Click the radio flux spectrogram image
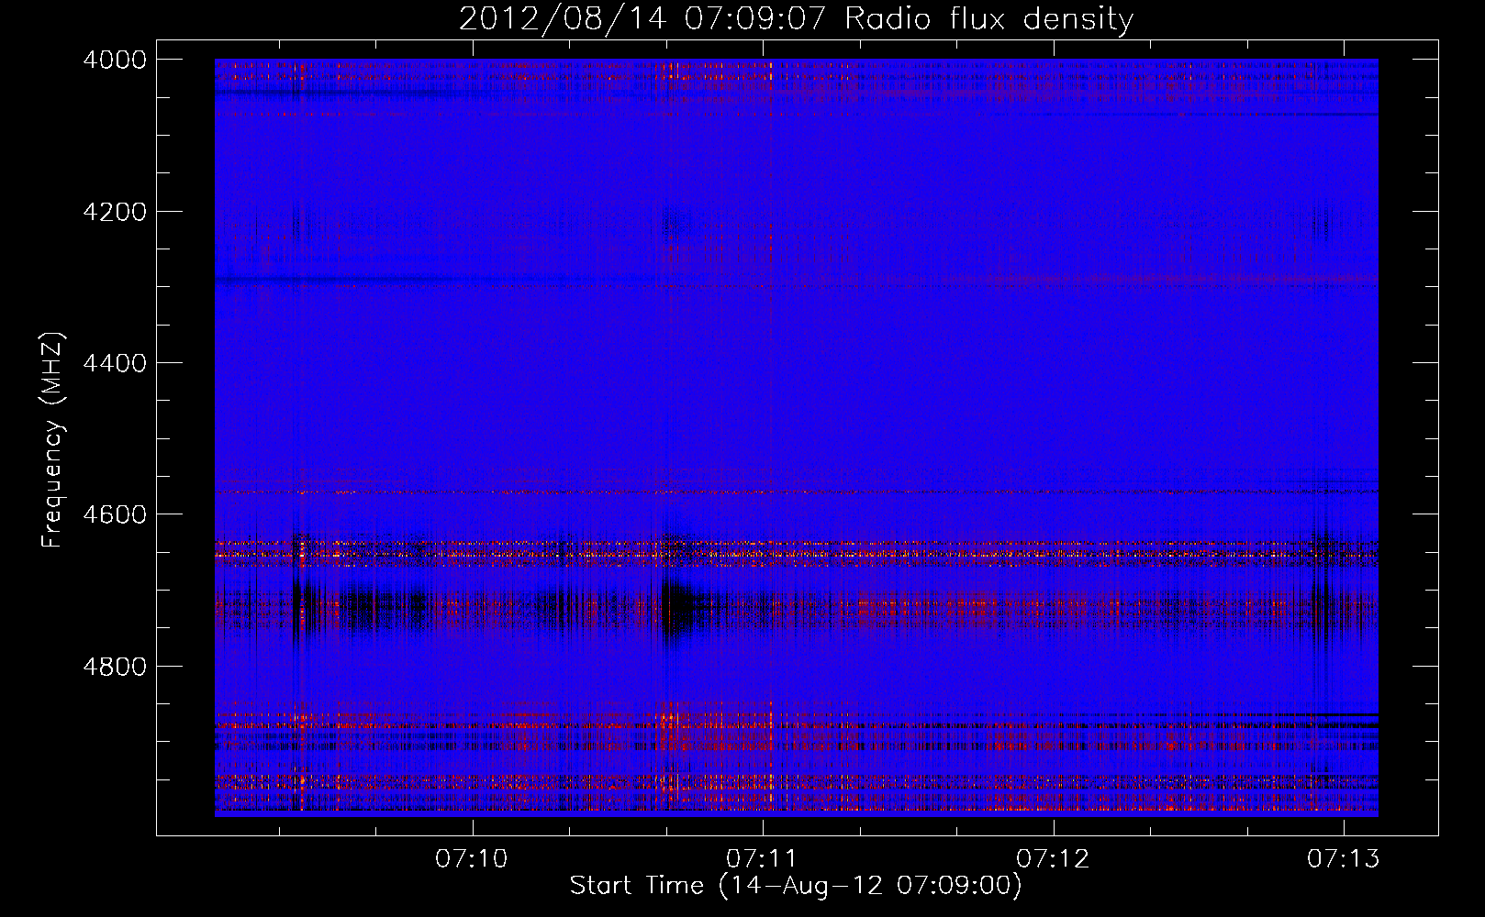This screenshot has width=1485, height=917. [x=797, y=437]
